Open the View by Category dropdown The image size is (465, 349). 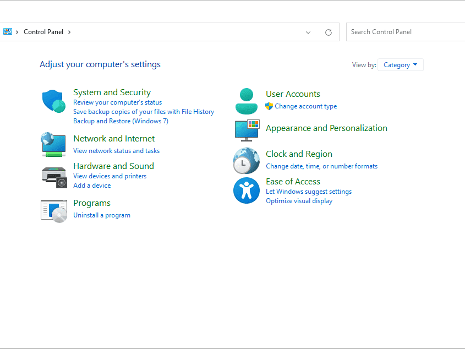tap(401, 65)
